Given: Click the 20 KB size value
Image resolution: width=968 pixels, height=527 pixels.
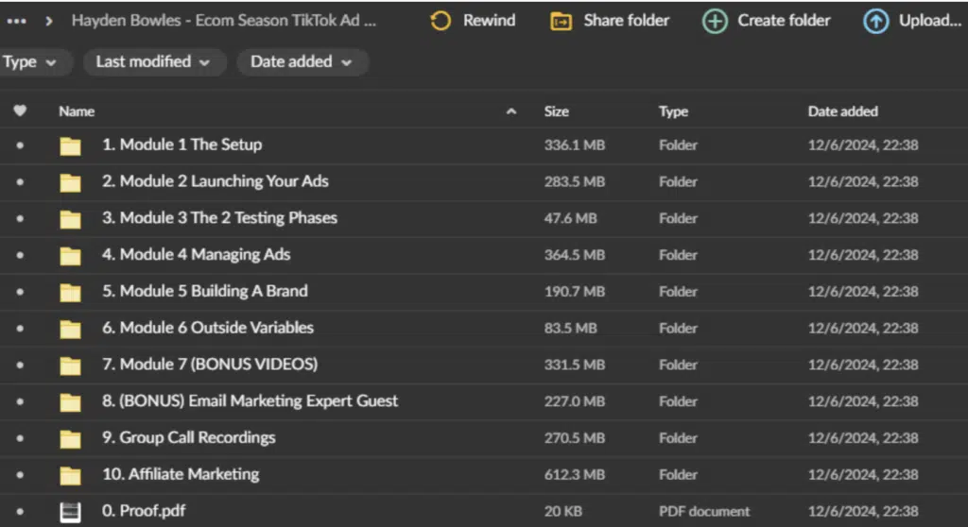Looking at the screenshot, I should [563, 512].
